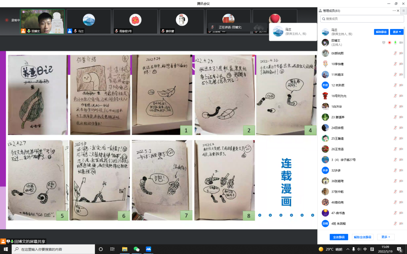Open Cortana circle in taskbar
This screenshot has height=254, width=407.
point(101,249)
